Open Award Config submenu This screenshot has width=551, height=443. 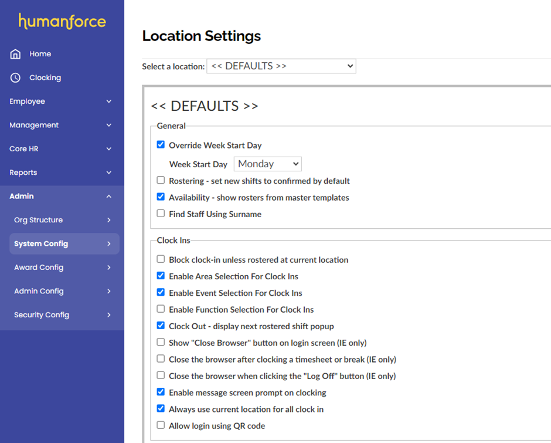pyautogui.click(x=64, y=268)
